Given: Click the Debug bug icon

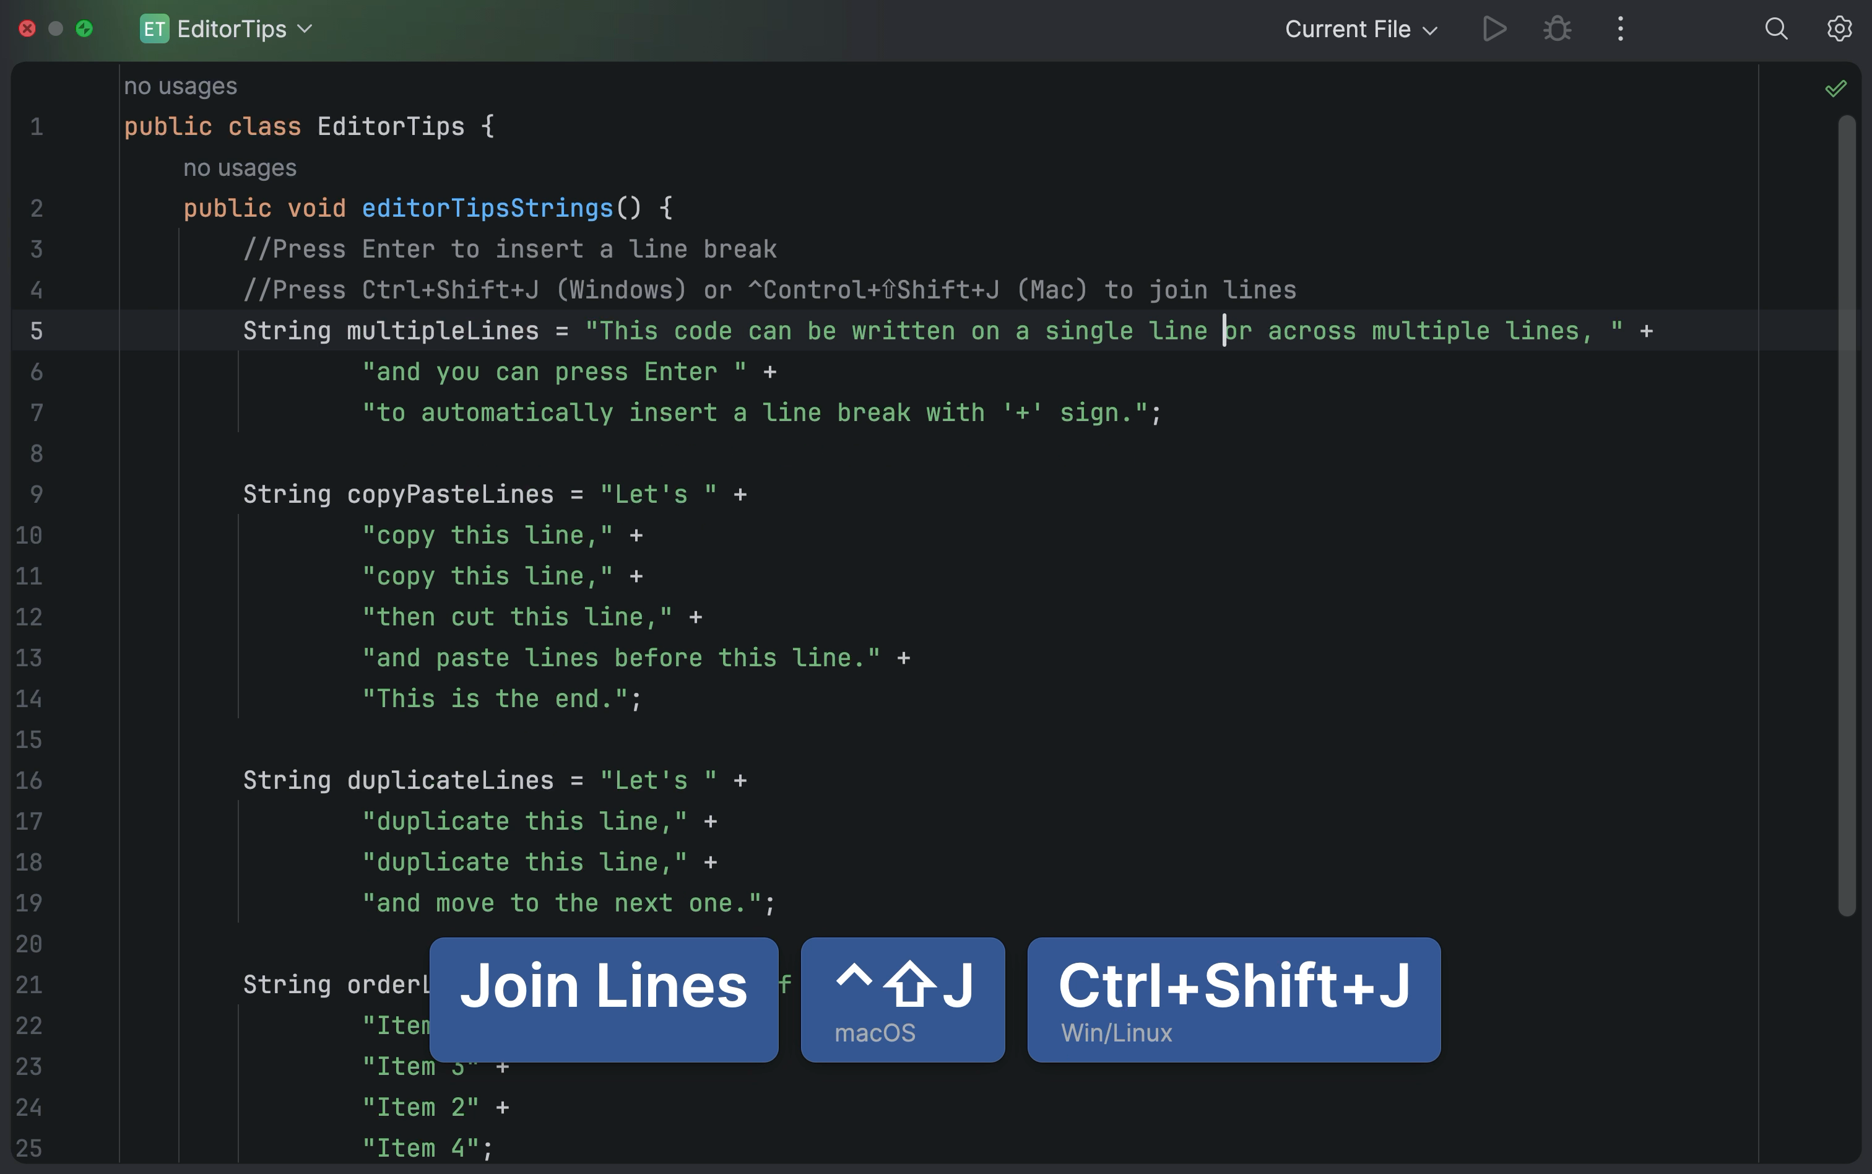Looking at the screenshot, I should click(x=1557, y=30).
